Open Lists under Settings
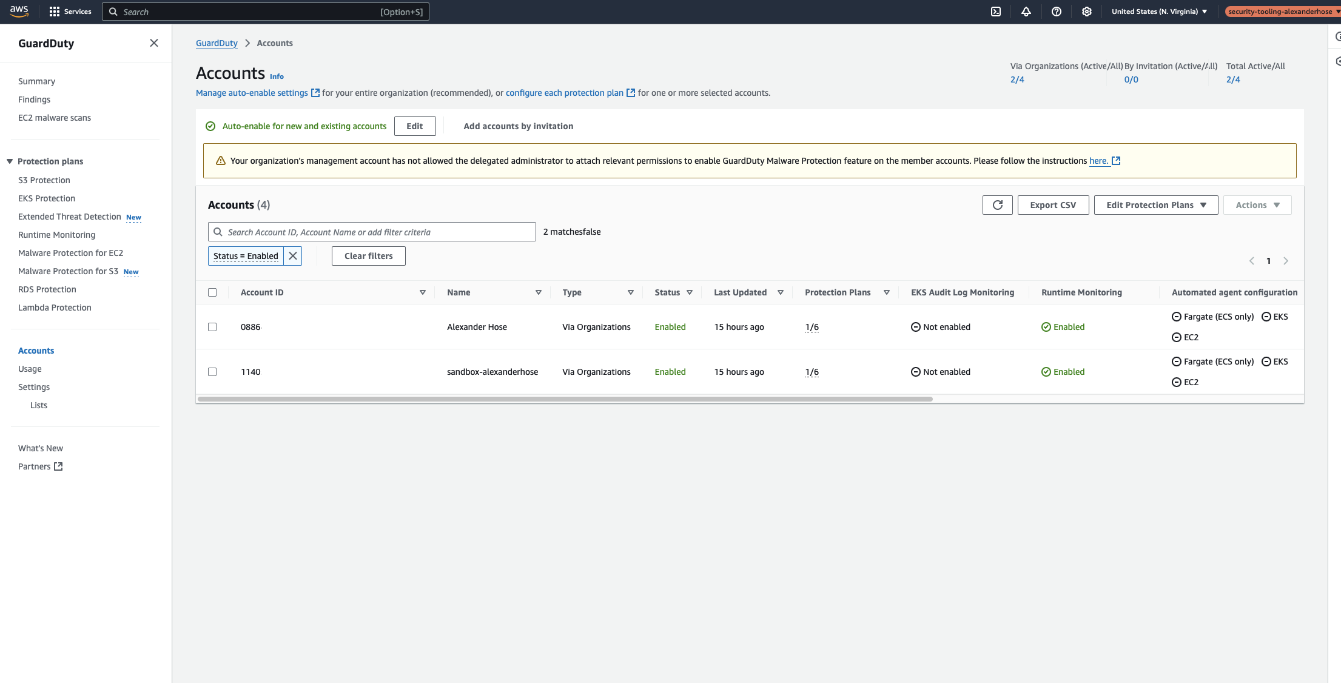1341x683 pixels. (39, 405)
